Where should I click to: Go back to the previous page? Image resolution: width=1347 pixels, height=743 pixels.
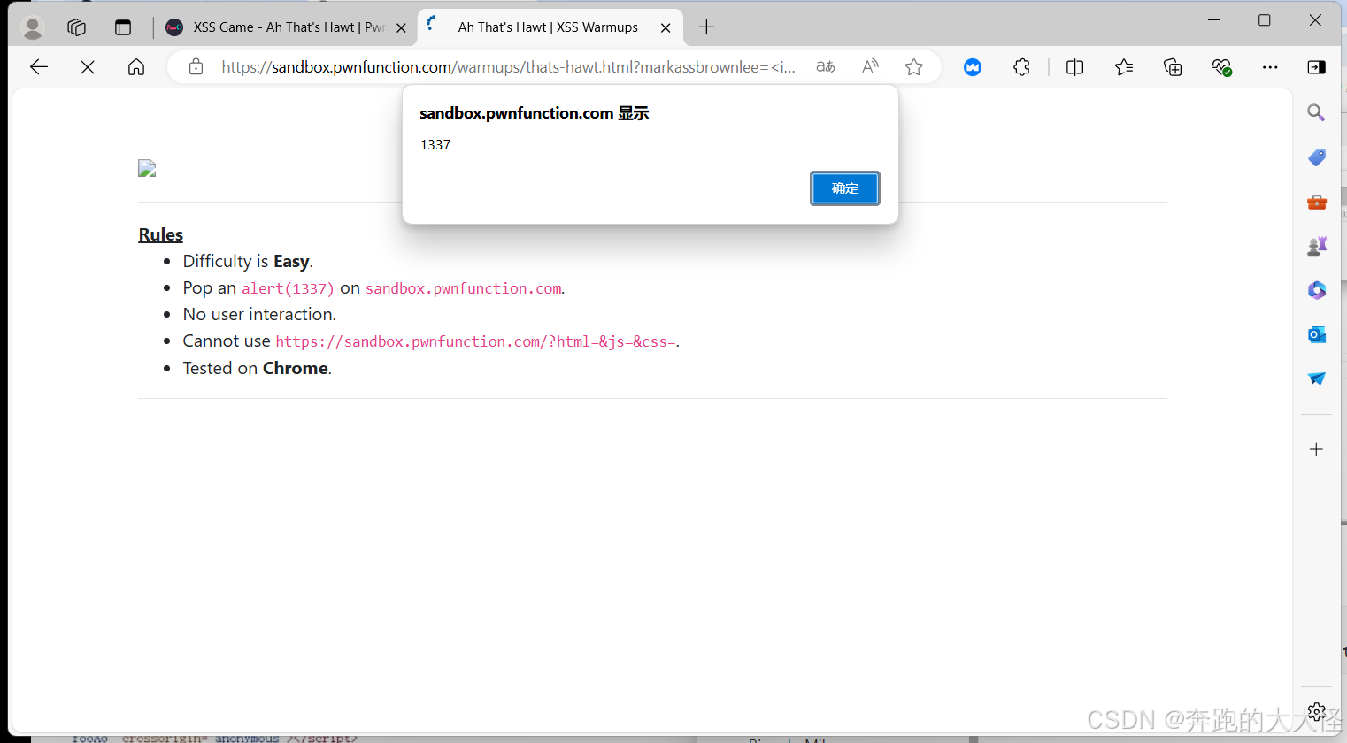click(x=39, y=67)
